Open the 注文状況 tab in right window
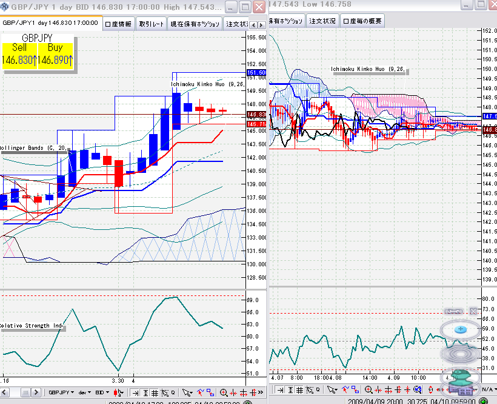497x404 pixels. [x=322, y=21]
